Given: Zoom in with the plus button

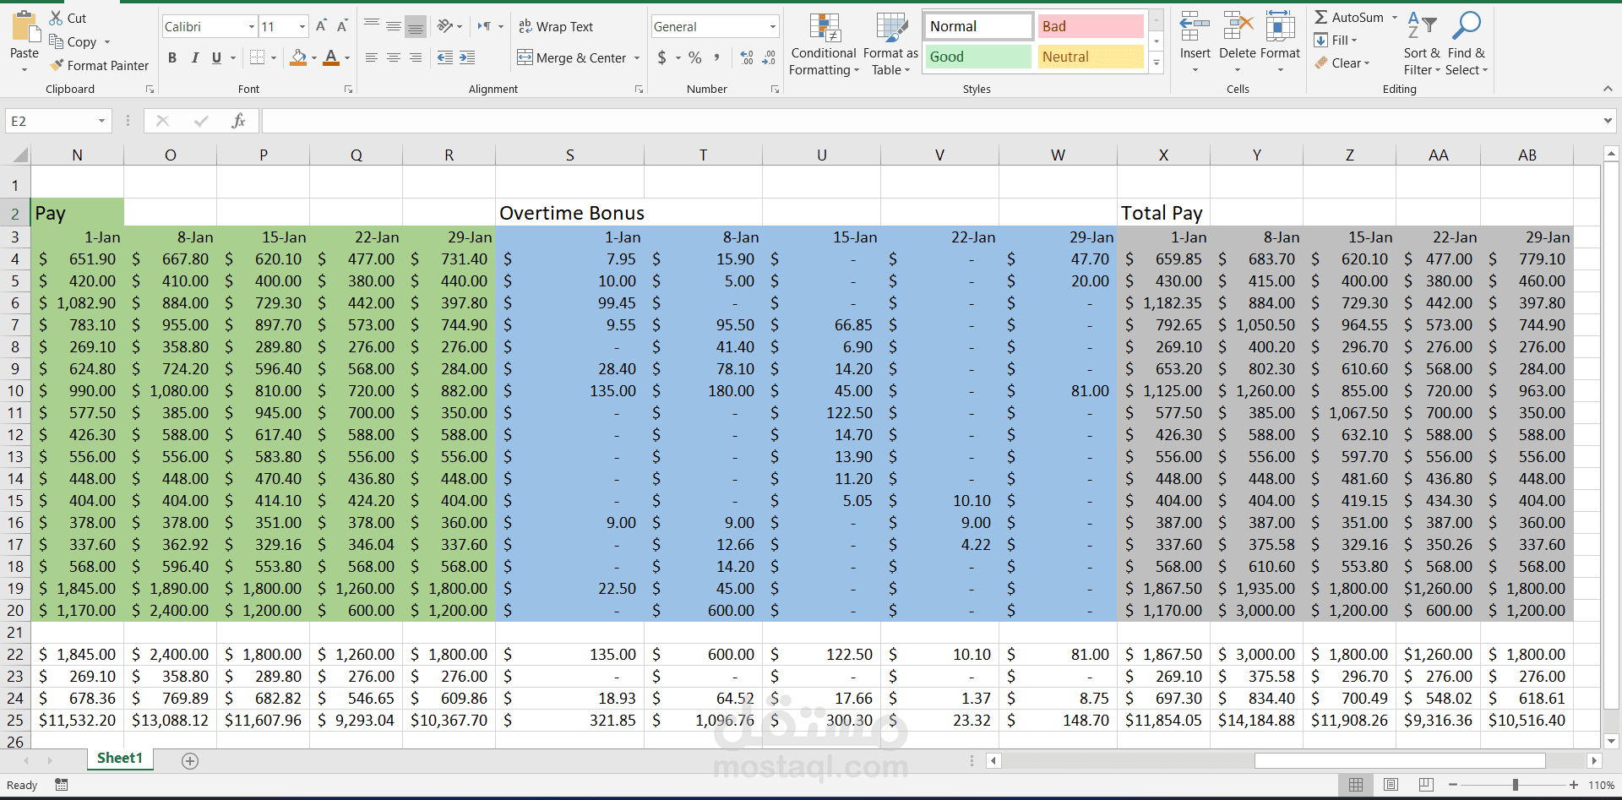Looking at the screenshot, I should pyautogui.click(x=1574, y=785).
